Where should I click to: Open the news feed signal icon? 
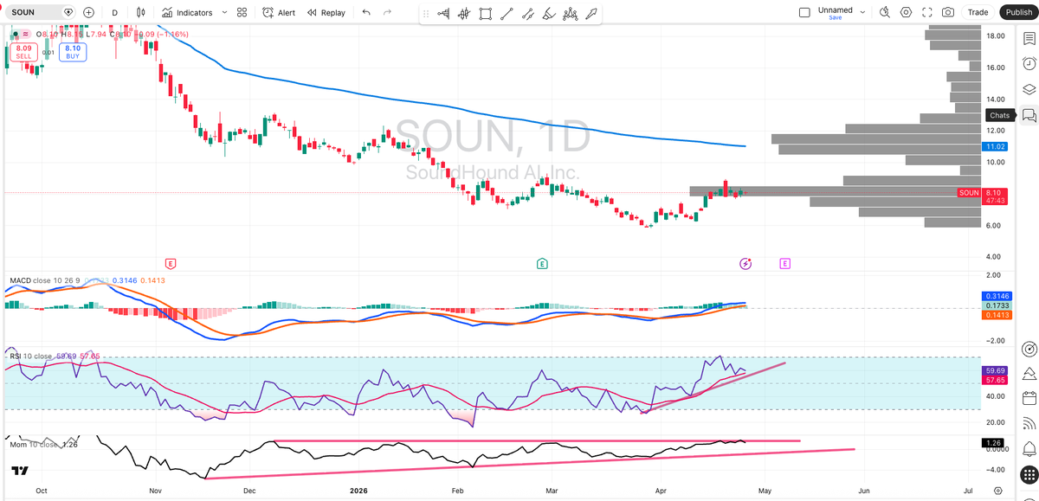click(1029, 424)
